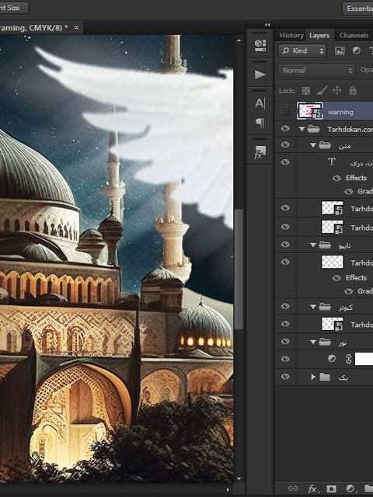Switch to the Channels tab
This screenshot has height=497, width=373.
pos(354,35)
